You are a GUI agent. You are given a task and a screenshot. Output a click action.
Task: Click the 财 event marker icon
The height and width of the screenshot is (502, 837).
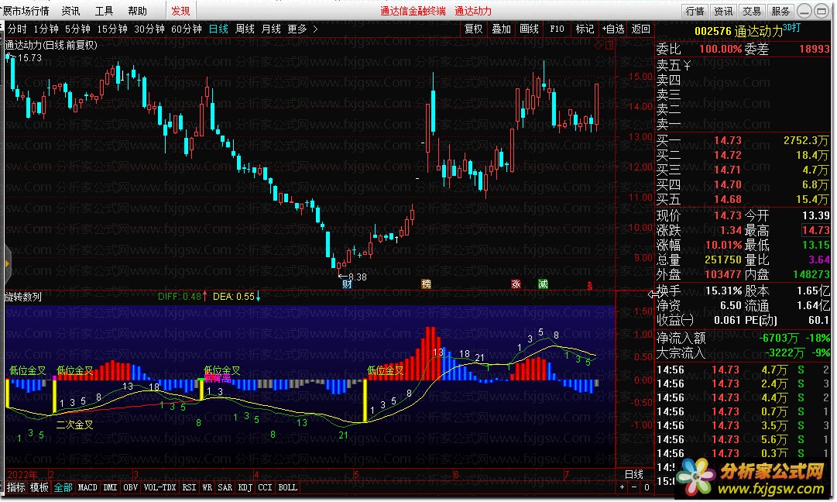click(347, 284)
